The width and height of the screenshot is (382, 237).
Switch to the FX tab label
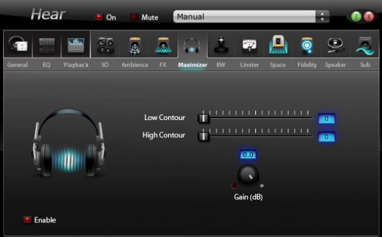[163, 65]
